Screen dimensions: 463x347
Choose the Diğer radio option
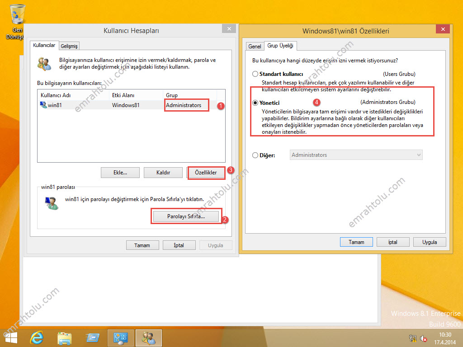pyautogui.click(x=255, y=155)
